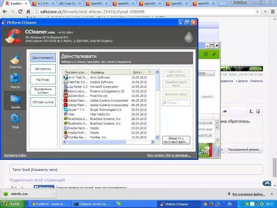This screenshot has width=277, height=208.
Task: Open the Відновлення системи tab
Action: click(x=43, y=91)
